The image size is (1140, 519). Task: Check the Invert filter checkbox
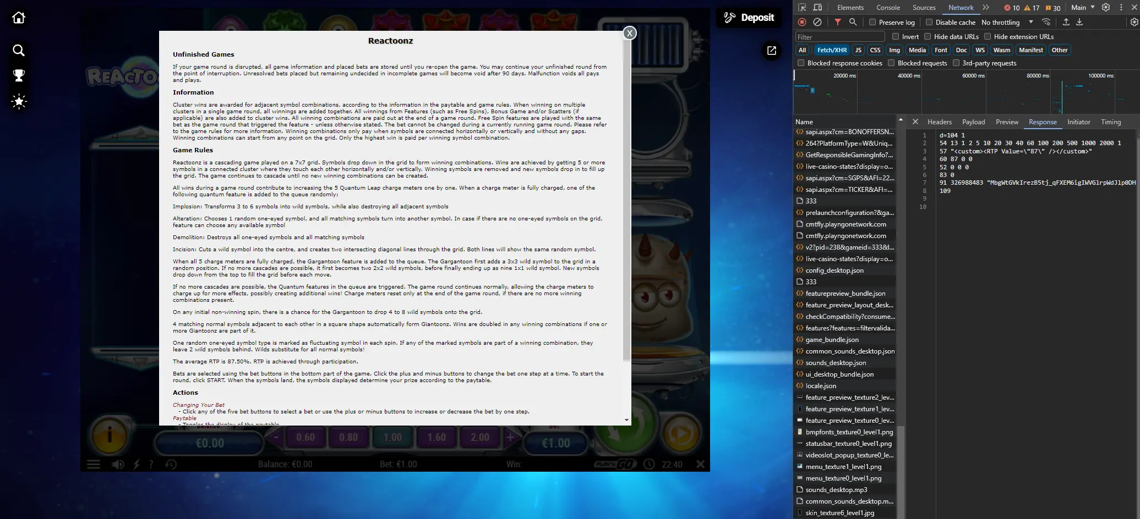pos(896,37)
